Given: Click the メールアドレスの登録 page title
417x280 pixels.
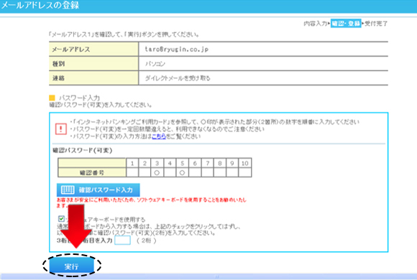Looking at the screenshot, I should click(40, 5).
